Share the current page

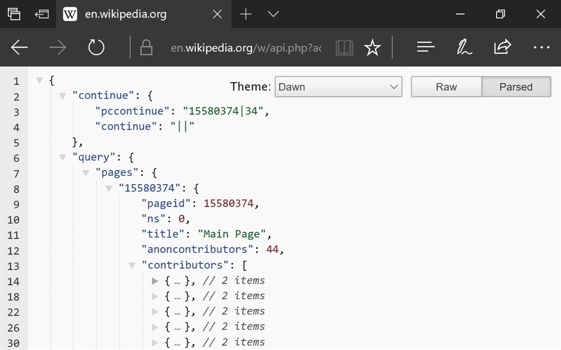pyautogui.click(x=502, y=47)
